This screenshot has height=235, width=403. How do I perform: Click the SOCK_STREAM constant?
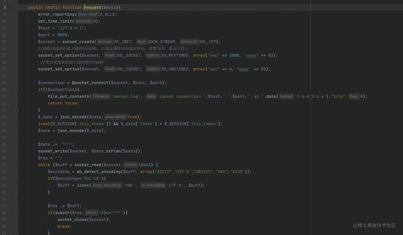pyautogui.click(x=161, y=42)
